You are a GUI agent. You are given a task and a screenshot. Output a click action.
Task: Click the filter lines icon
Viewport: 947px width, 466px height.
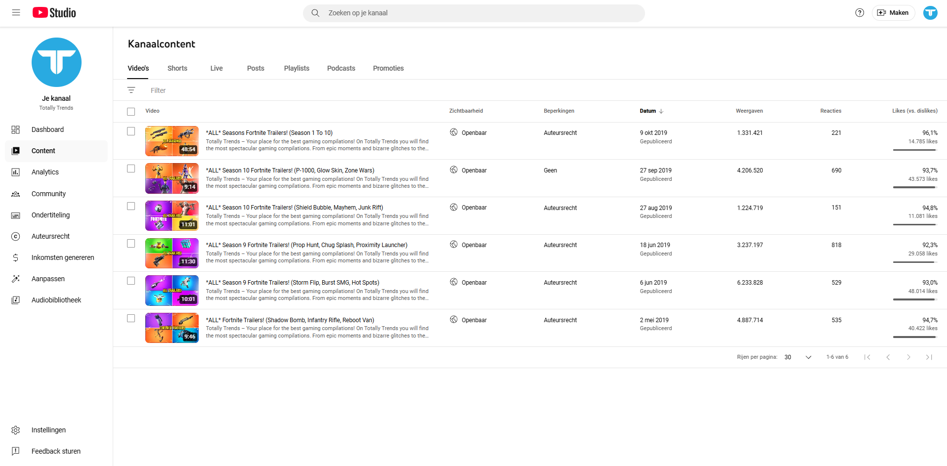(131, 90)
